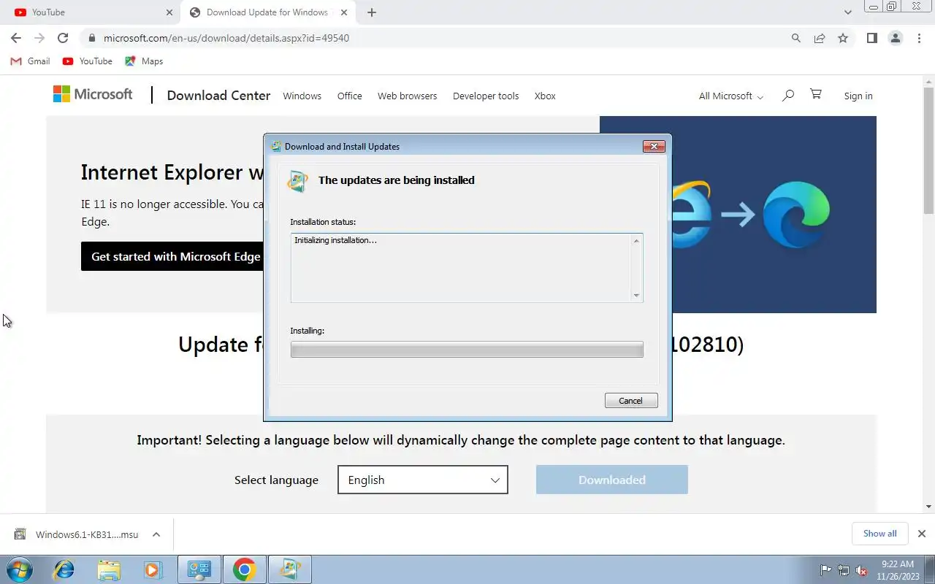The height and width of the screenshot is (584, 935).
Task: Open the Web browsers menu item
Action: click(x=407, y=96)
